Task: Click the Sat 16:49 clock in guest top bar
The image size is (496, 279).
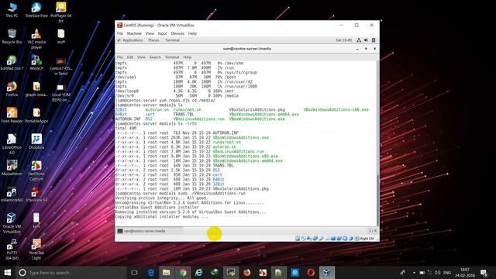Action: click(x=343, y=40)
